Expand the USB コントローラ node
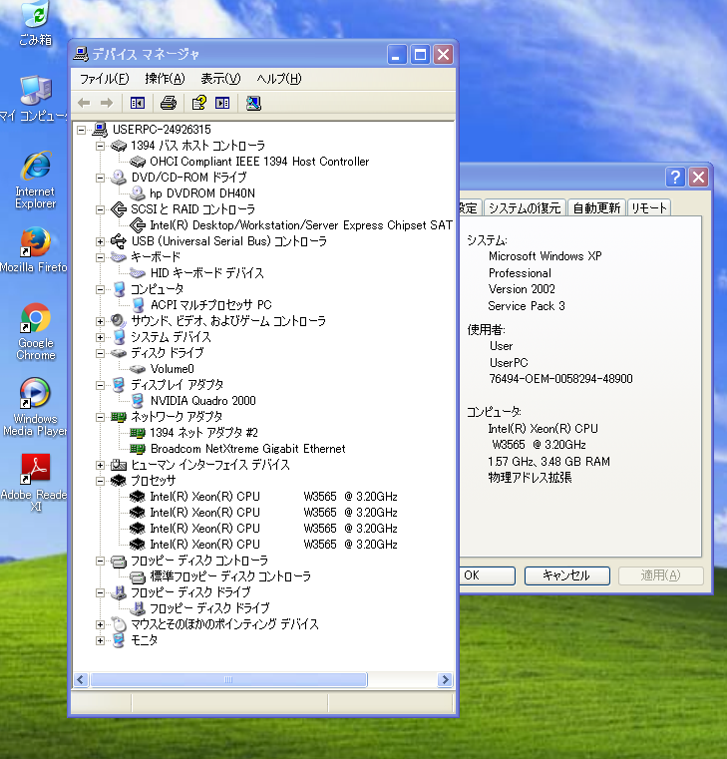The image size is (727, 759). (100, 241)
